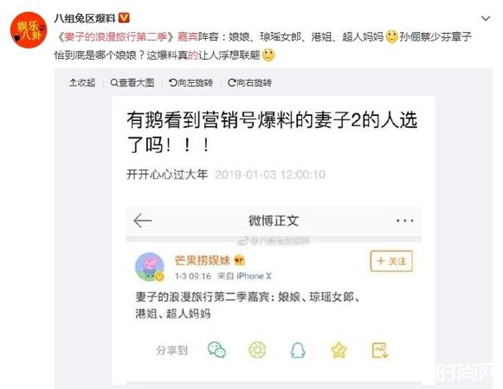Click the iPhone X source link
The image size is (503, 389).
click(x=254, y=276)
